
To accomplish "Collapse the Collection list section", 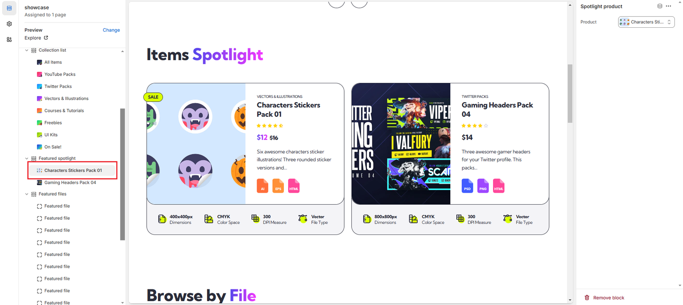I will [x=26, y=50].
